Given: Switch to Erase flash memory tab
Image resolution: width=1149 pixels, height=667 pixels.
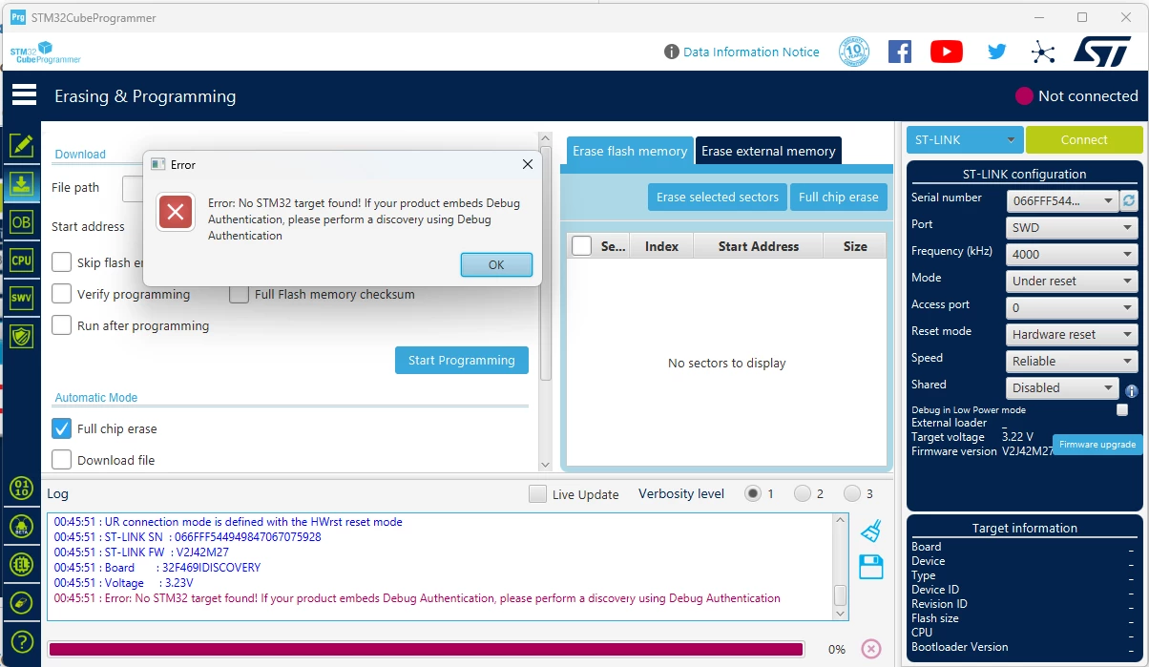Looking at the screenshot, I should (x=630, y=151).
